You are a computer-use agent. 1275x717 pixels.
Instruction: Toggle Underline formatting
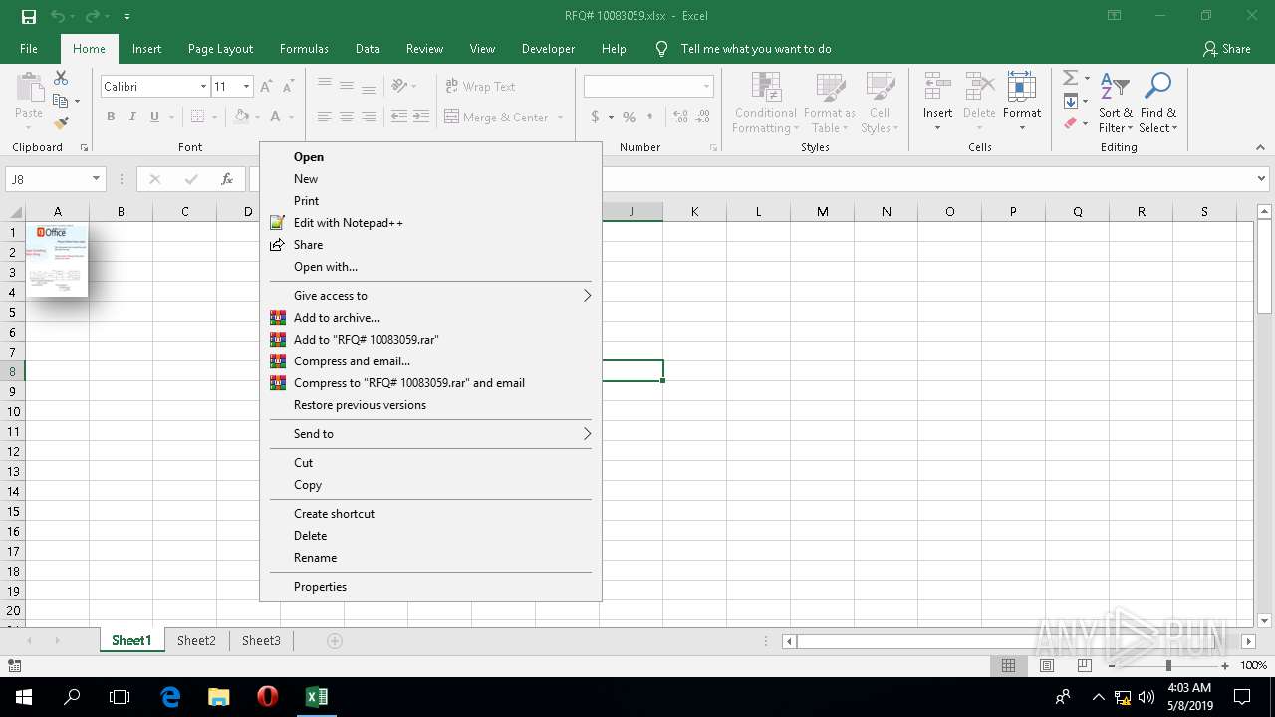154,117
